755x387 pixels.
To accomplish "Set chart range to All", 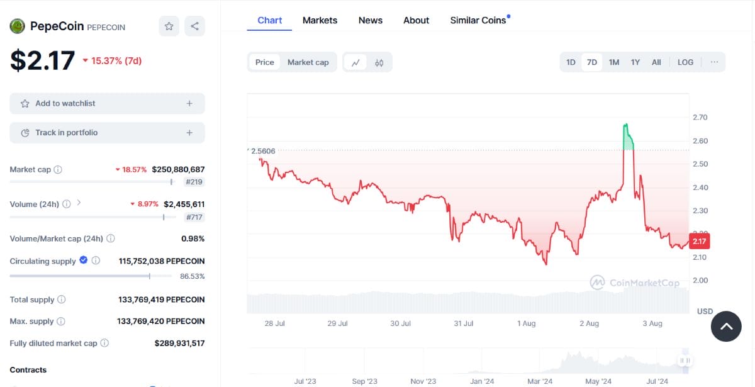I will 656,62.
